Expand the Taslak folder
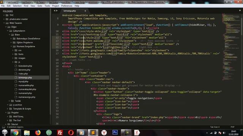Screen dimensions: 243x136 pos(9,101)
